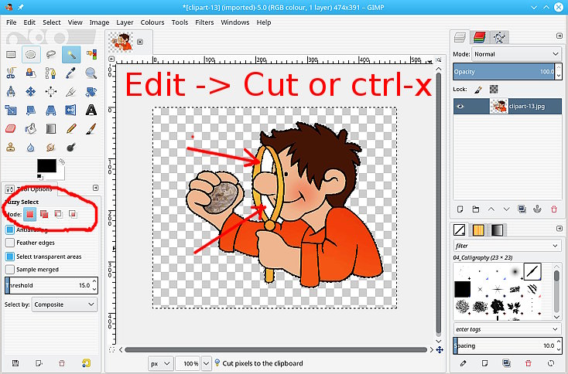This screenshot has height=374, width=568.
Task: Toggle the Sample merged checkbox
Action: [10, 269]
